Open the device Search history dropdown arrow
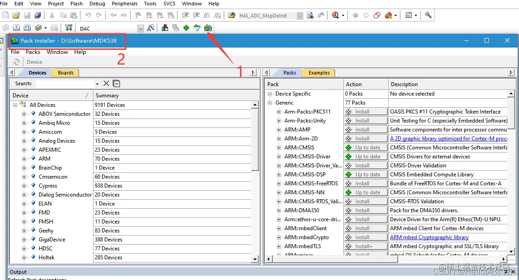 click(97, 84)
